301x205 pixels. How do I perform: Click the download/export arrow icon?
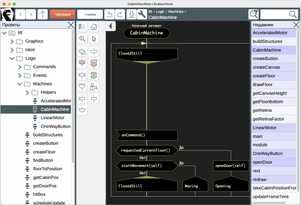coord(131,14)
